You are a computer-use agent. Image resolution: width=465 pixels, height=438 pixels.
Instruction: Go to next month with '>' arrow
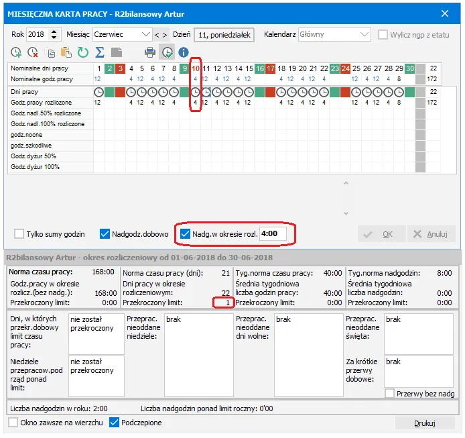[x=165, y=34]
